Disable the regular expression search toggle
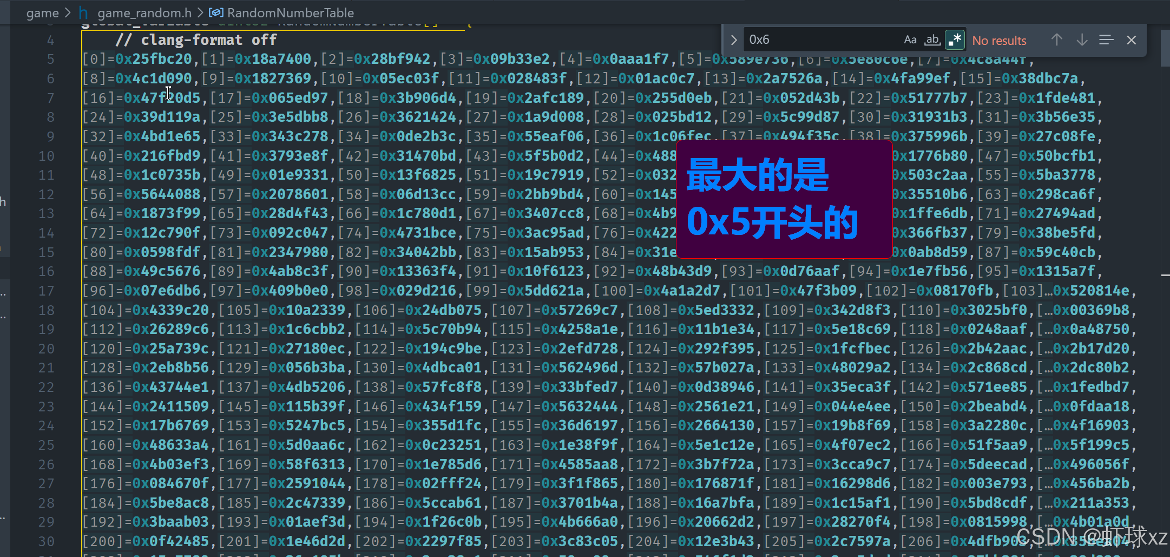Screen dimensions: 1170x557 tap(955, 40)
